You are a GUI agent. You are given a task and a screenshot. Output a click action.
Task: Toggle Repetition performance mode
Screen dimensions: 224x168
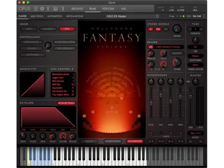32,55
